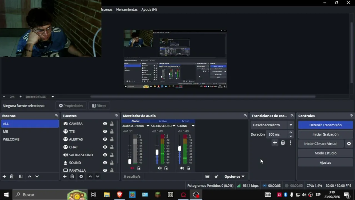
Task: Open Ajustes settings
Action: pos(325,162)
